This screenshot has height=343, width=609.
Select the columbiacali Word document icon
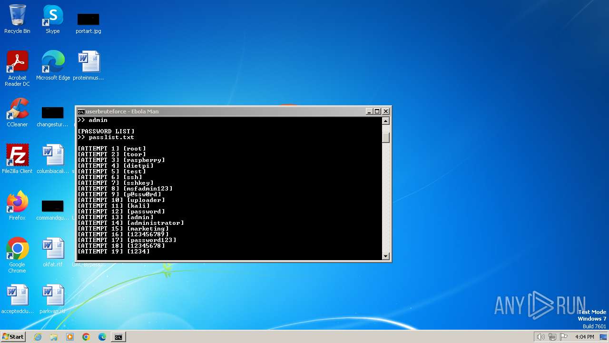(52, 159)
